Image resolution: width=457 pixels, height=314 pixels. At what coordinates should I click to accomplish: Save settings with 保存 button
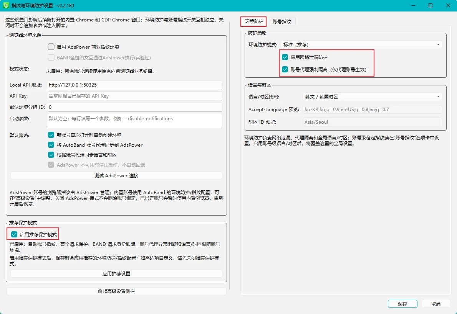point(402,304)
